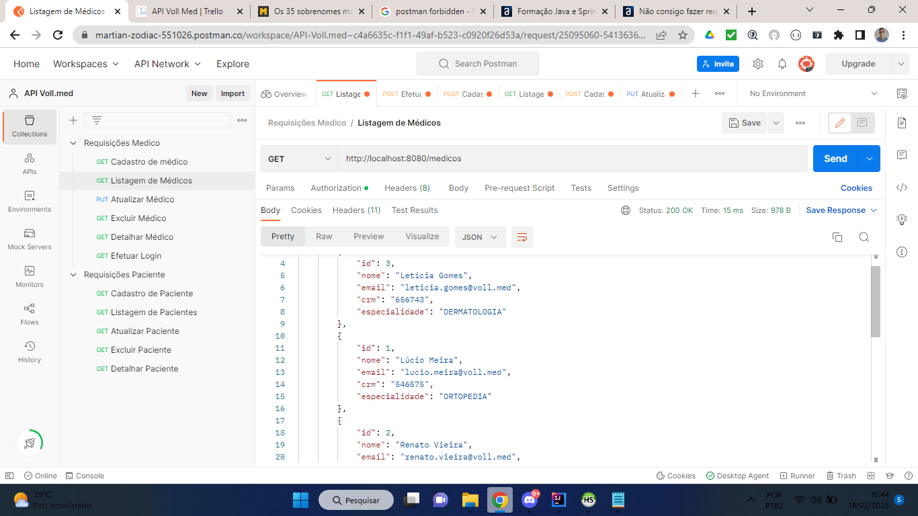Open the Upgrade dropdown arrow
918x516 pixels.
click(x=901, y=64)
